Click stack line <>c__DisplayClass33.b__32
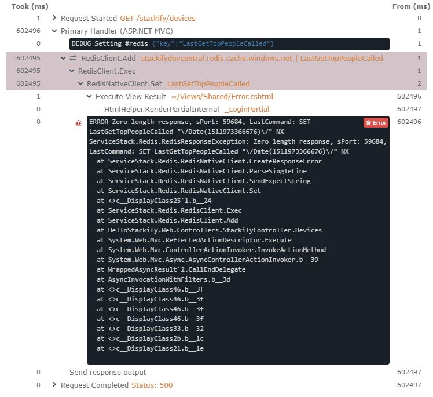This screenshot has height=397, width=433. pyautogui.click(x=150, y=329)
